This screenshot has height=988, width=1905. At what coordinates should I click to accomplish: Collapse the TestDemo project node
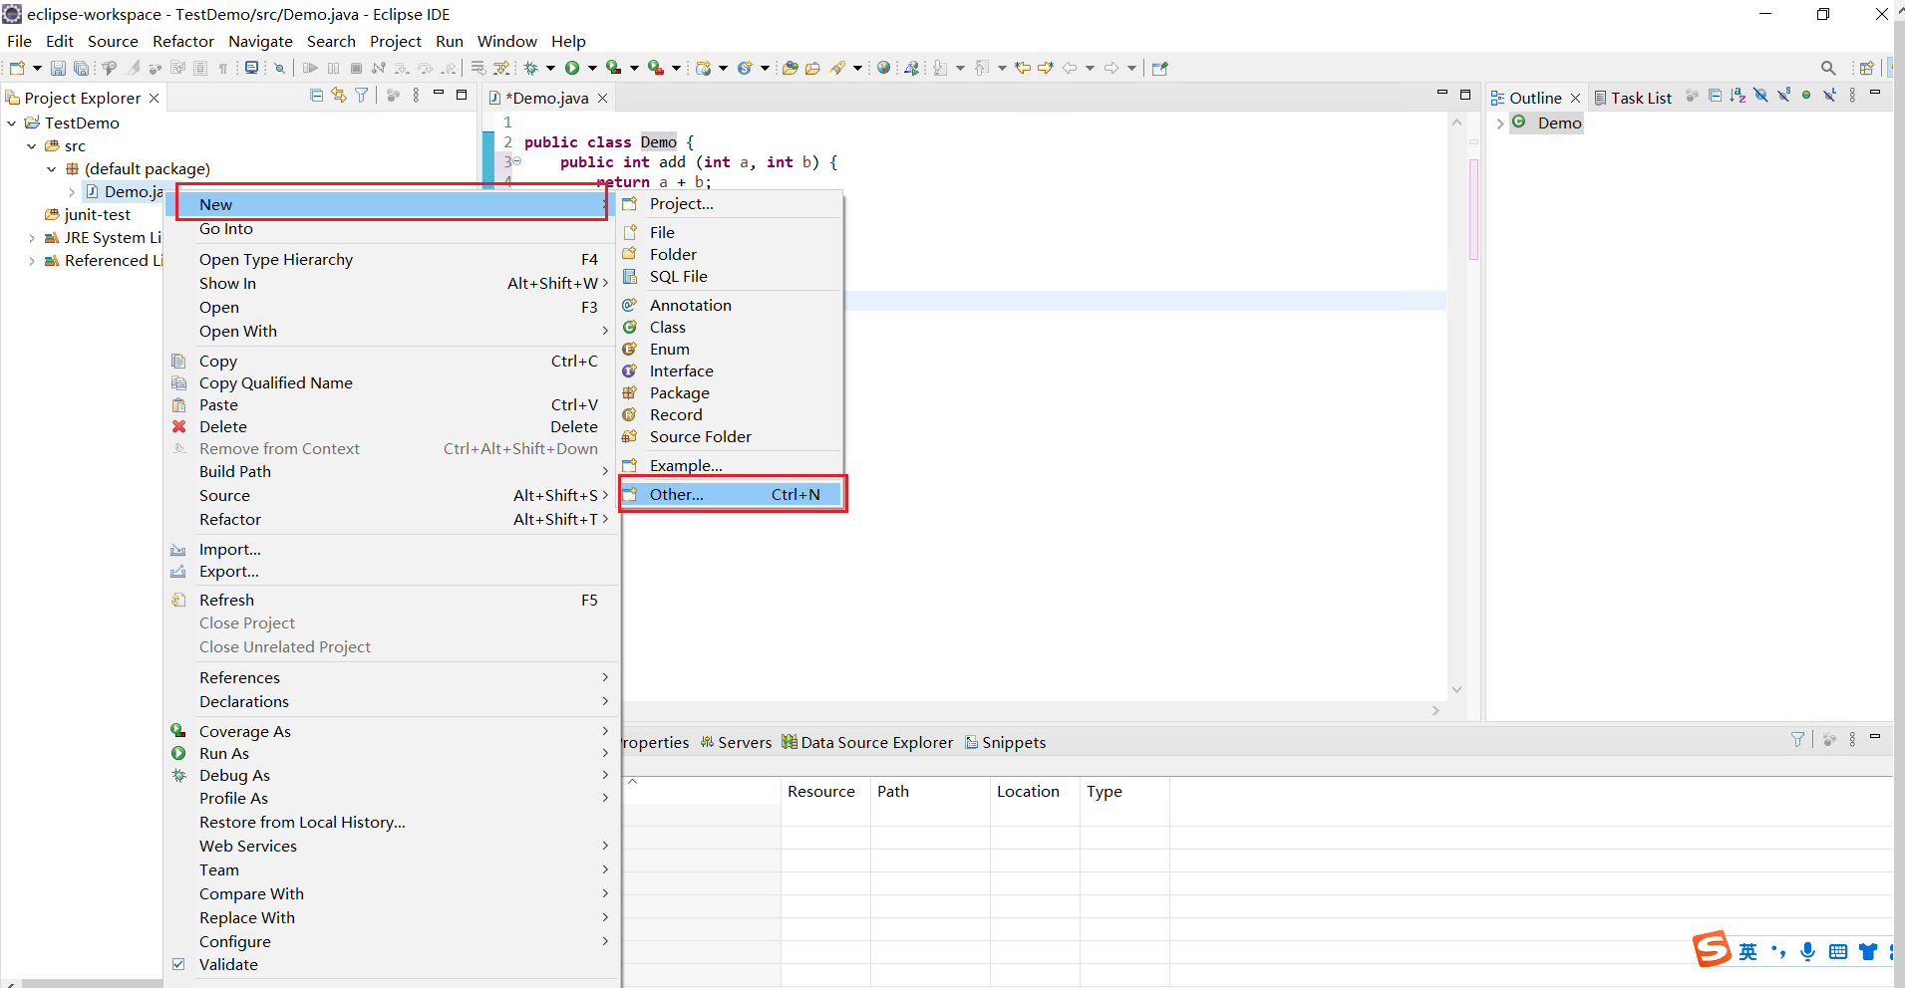tap(12, 123)
